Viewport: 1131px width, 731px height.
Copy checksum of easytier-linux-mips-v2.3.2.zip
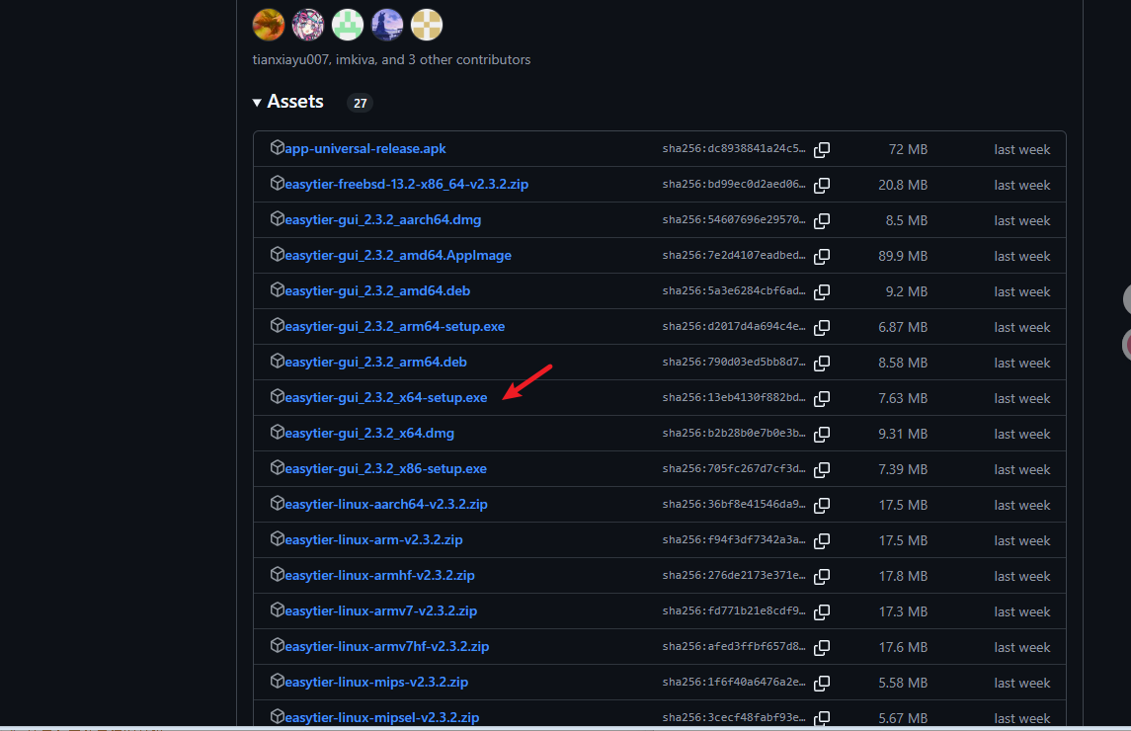tap(822, 684)
